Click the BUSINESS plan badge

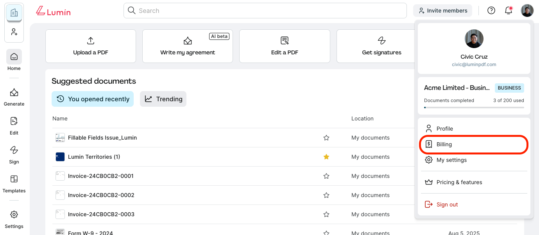point(509,88)
